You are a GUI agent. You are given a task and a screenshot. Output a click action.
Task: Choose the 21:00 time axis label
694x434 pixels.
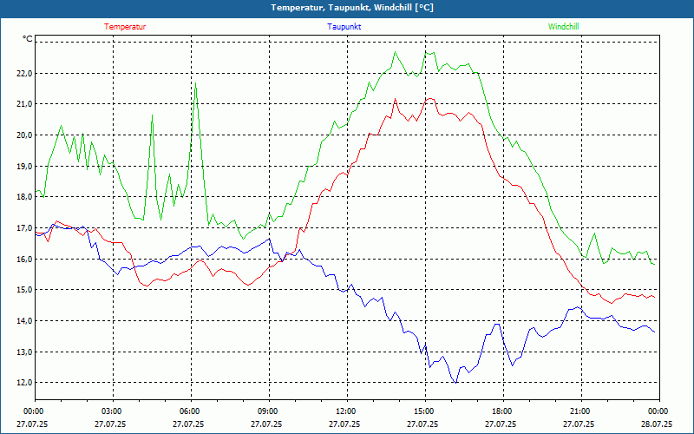[x=579, y=411]
